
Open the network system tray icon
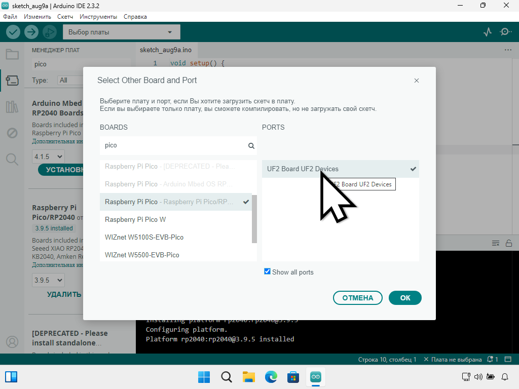point(466,377)
